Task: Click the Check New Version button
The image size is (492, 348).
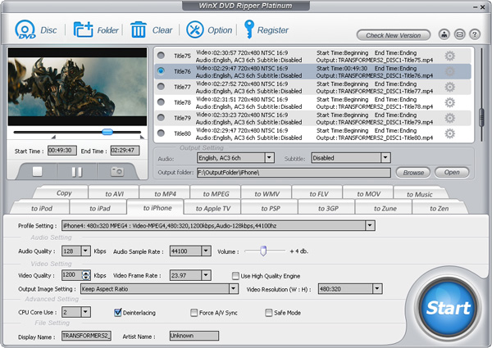Action: click(393, 35)
